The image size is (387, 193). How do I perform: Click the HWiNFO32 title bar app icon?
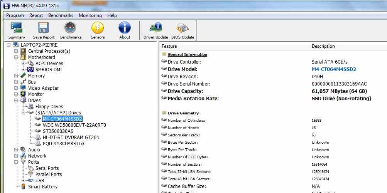(7, 5)
